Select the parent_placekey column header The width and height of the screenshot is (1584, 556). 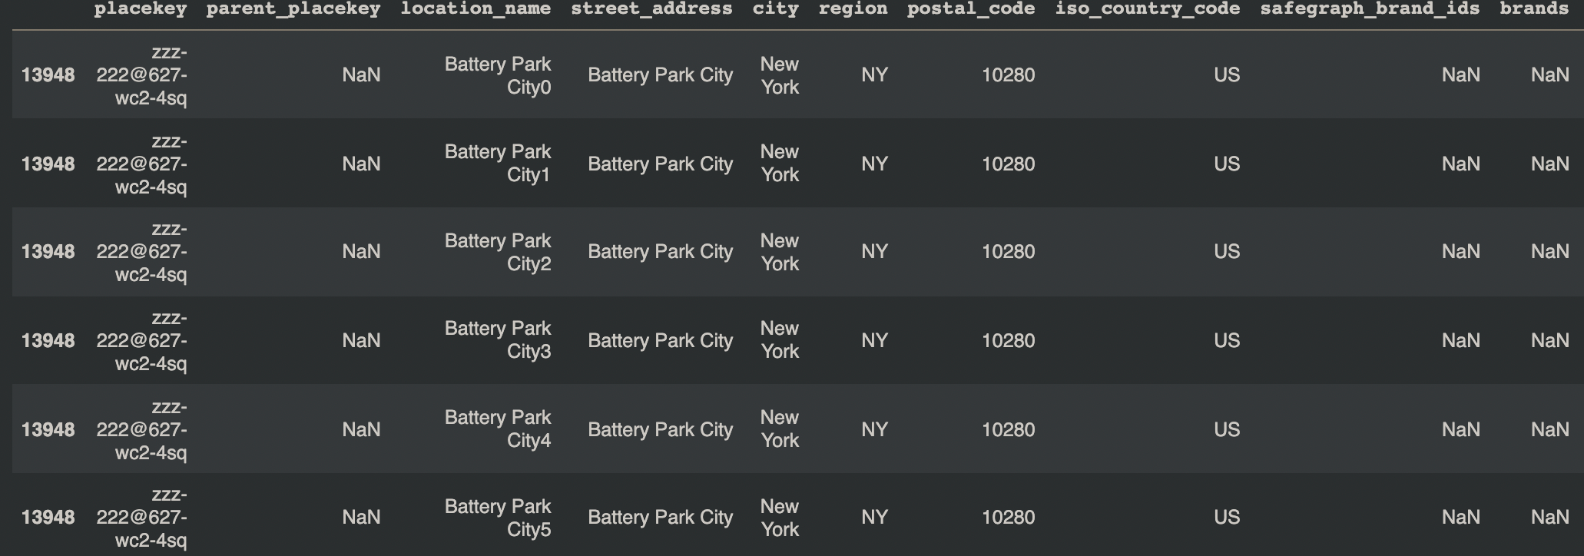pyautogui.click(x=293, y=9)
